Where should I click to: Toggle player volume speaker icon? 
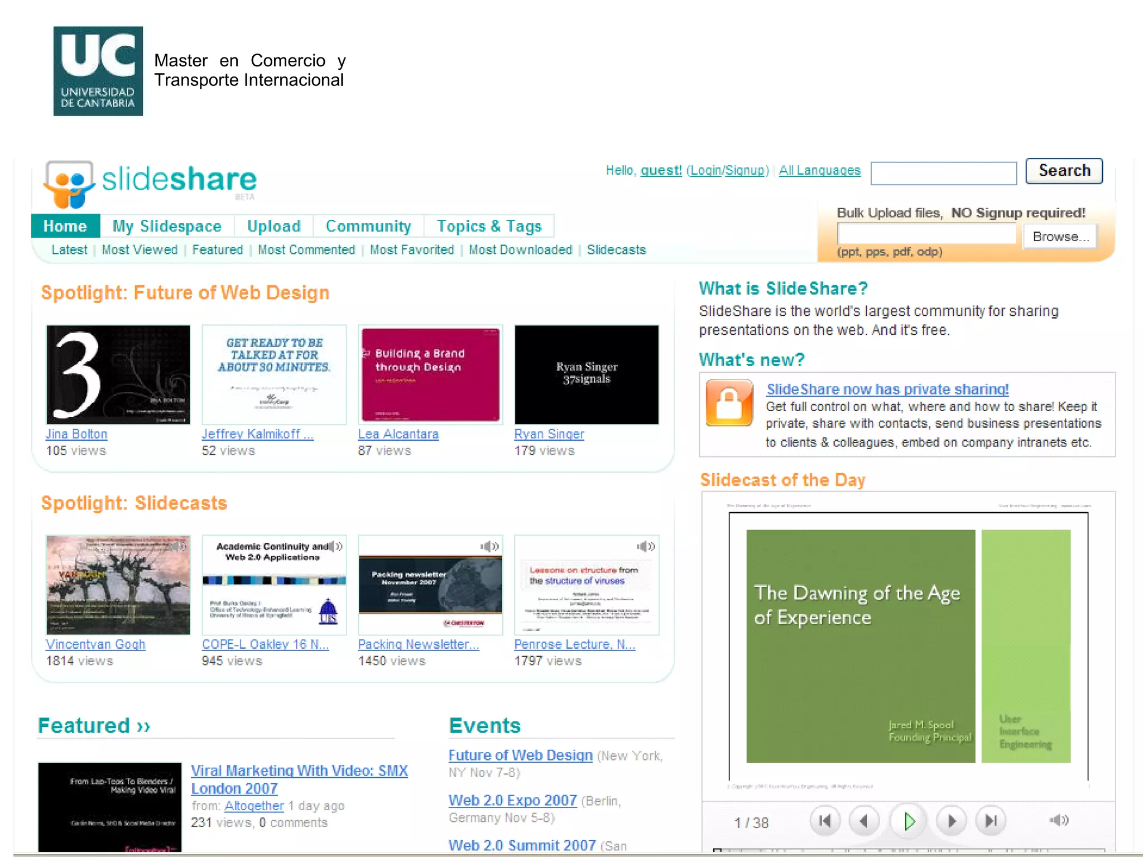tap(1059, 820)
